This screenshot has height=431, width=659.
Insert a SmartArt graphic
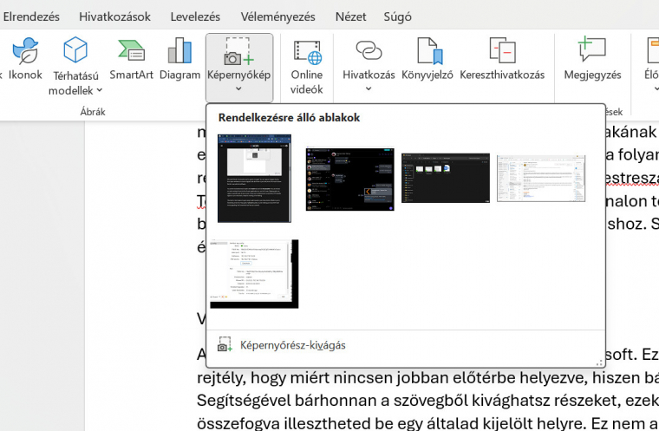pos(131,59)
